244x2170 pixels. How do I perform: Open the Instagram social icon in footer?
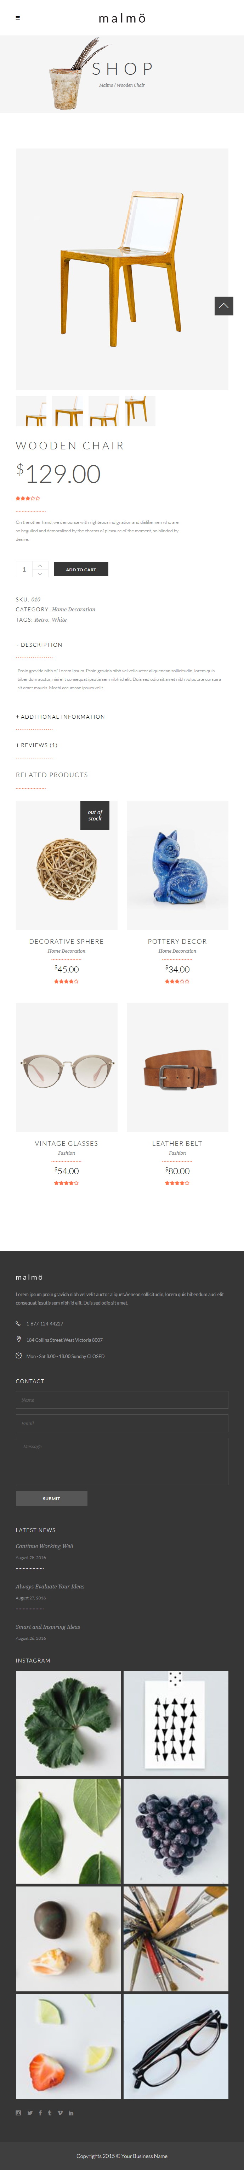pos(18,2112)
